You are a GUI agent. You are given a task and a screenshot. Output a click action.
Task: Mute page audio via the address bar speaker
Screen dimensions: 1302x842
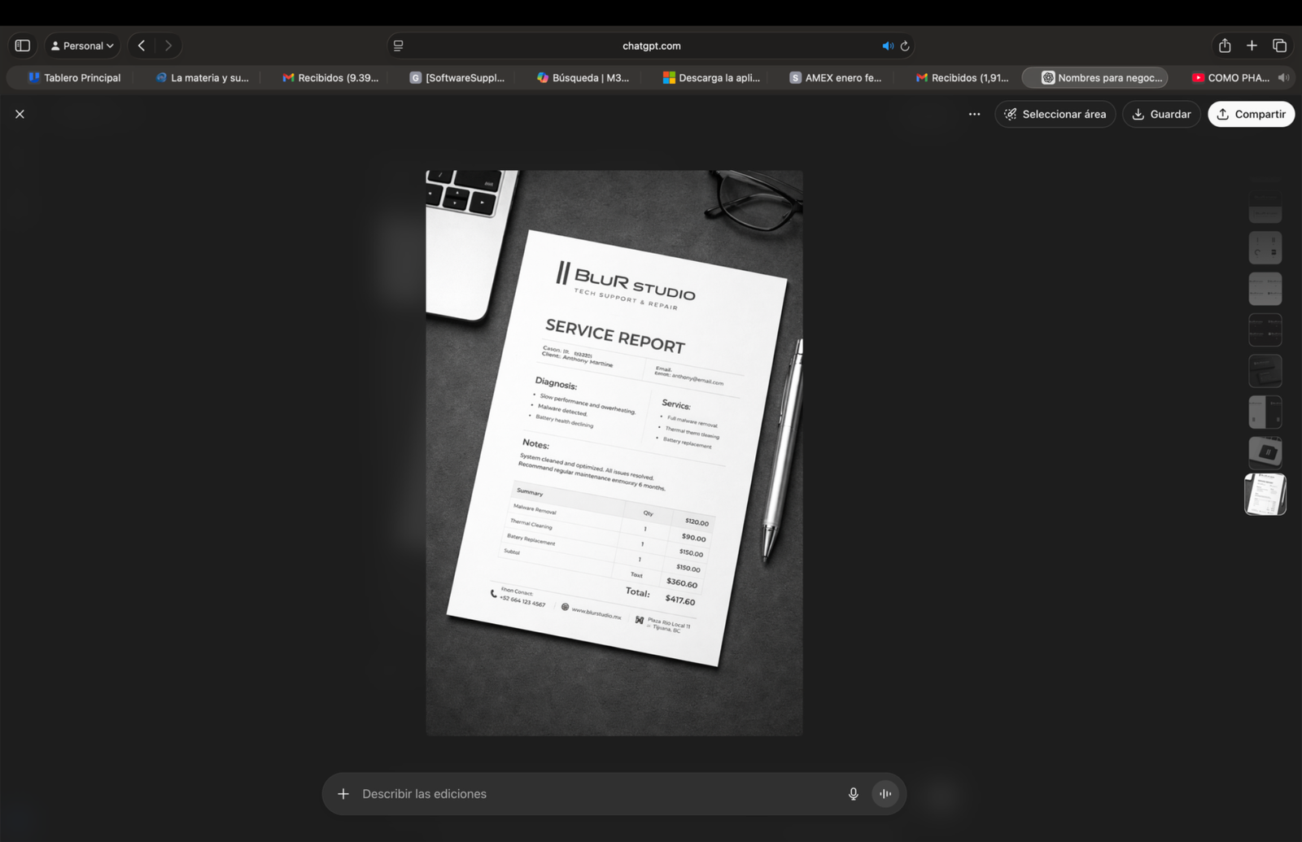point(887,46)
